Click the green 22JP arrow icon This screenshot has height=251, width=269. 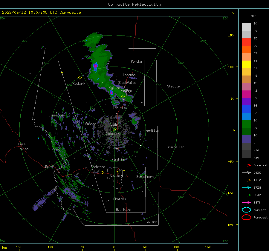pos(246,195)
